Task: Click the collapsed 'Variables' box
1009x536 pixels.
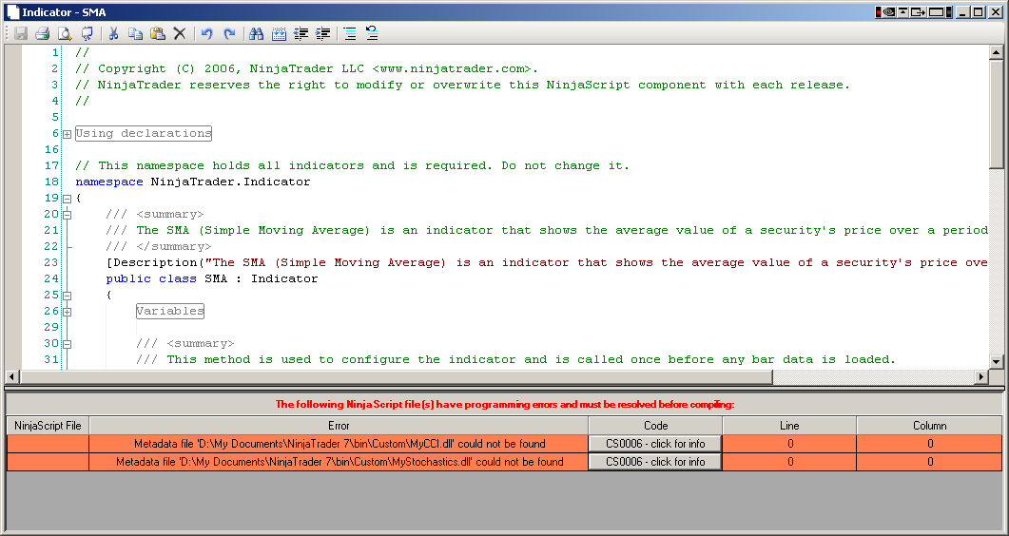Action: (170, 311)
